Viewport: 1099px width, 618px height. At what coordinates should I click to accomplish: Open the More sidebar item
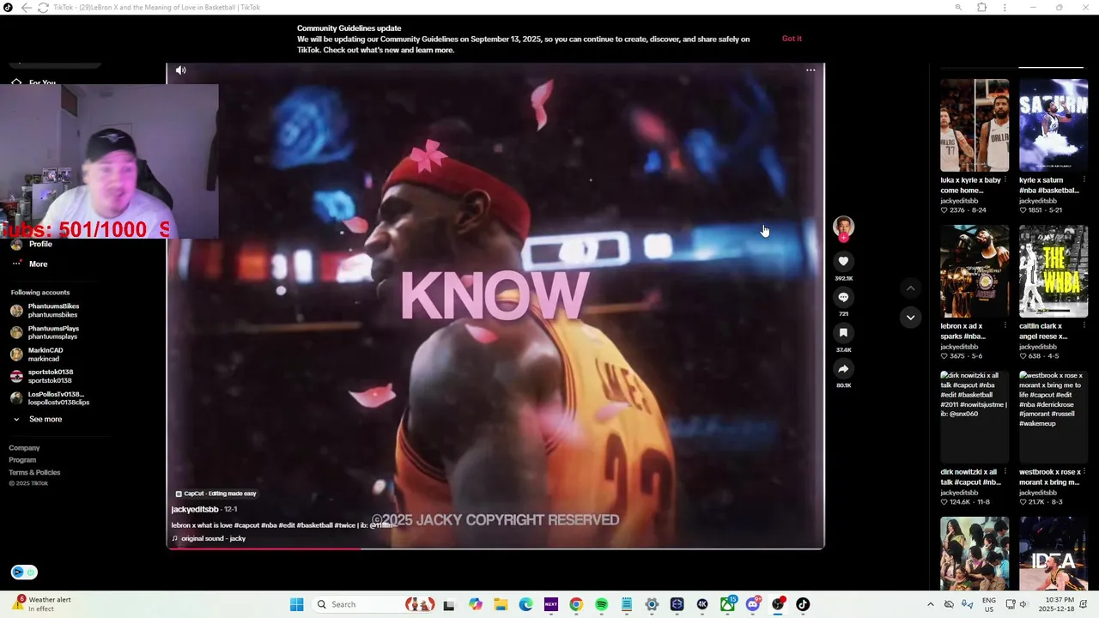click(30, 264)
